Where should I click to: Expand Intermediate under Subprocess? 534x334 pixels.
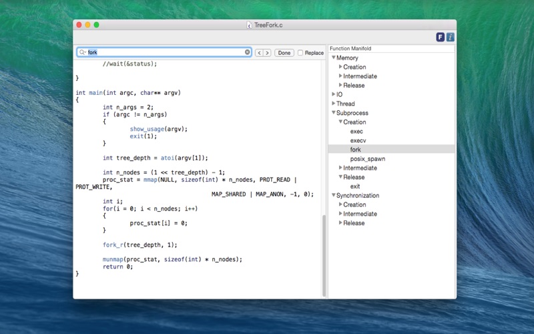click(x=340, y=168)
